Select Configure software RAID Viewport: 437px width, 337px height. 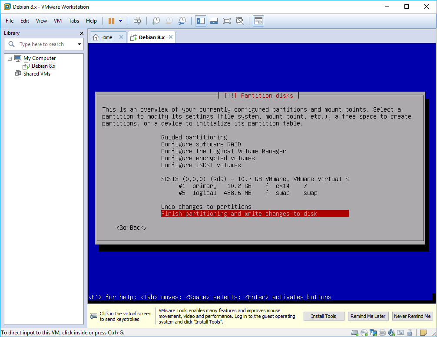point(201,144)
